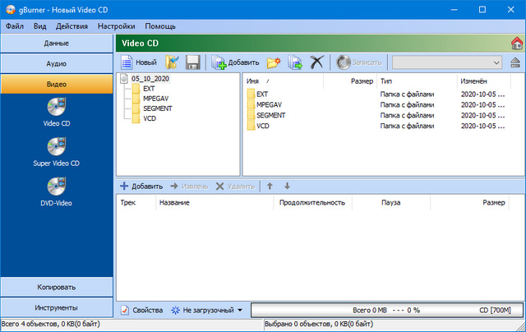Open the burner drive selection combo box

click(x=448, y=62)
